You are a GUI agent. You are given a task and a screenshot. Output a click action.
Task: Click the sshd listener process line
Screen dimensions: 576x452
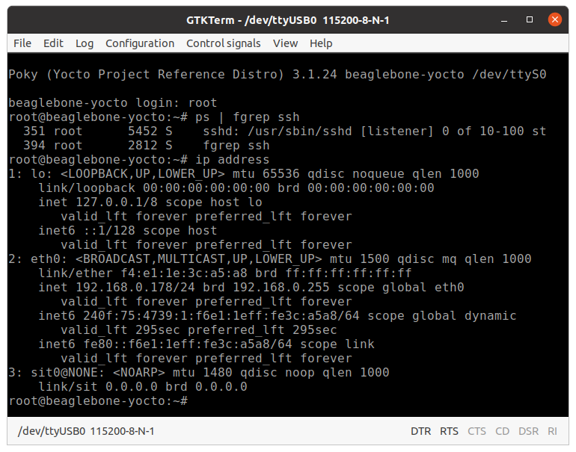click(x=285, y=131)
